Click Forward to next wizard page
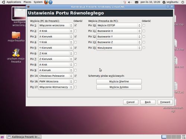The image size is (186, 139). pyautogui.click(x=165, y=102)
